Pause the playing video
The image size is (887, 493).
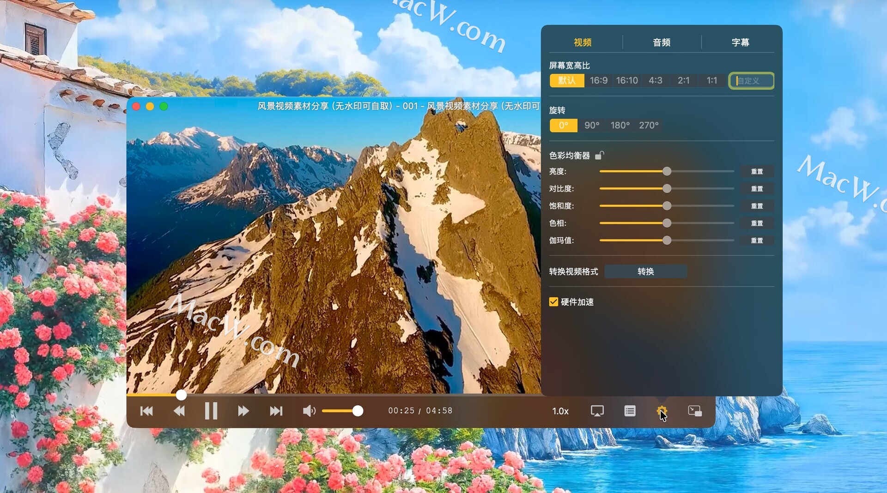point(211,411)
